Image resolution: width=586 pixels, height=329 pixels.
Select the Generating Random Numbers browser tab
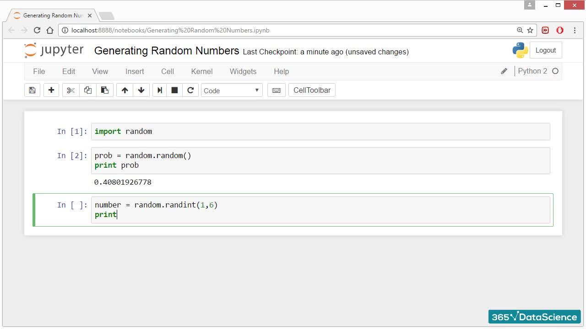coord(53,16)
